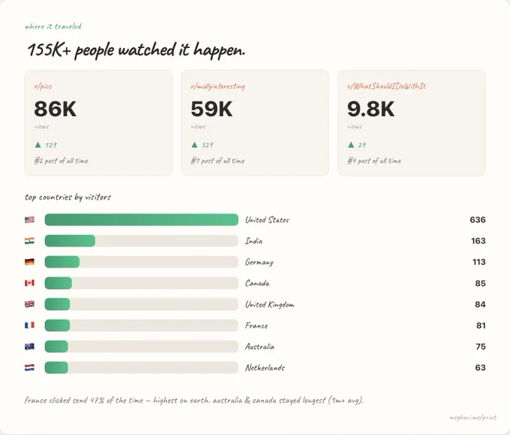Click the United Kingdom flag icon
Screen dimensions: 510x435
29,304
